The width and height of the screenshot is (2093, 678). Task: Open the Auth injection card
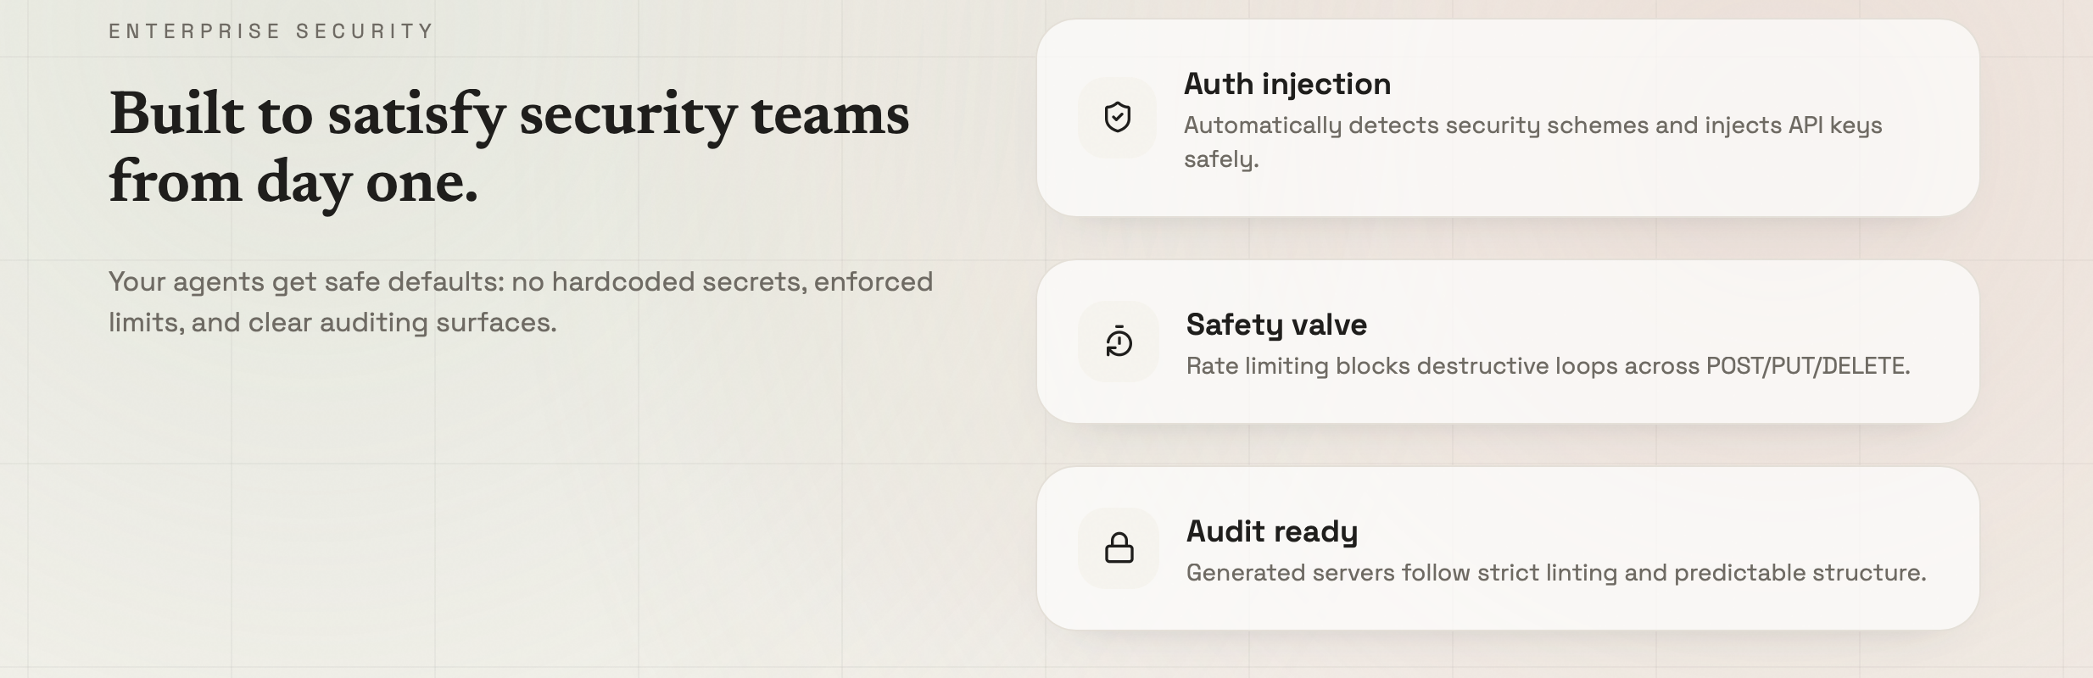tap(1508, 118)
